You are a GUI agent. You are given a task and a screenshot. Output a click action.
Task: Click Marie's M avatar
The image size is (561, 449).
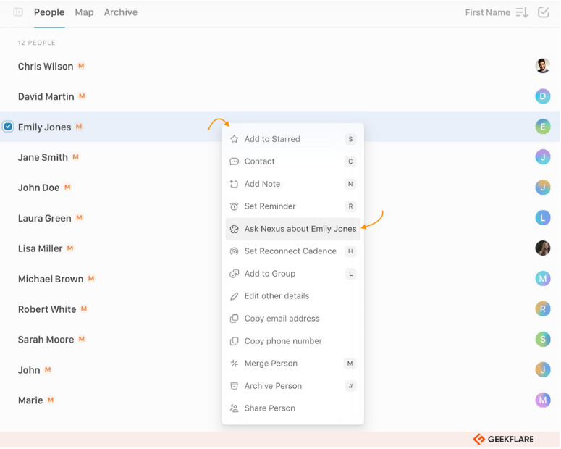(x=542, y=400)
